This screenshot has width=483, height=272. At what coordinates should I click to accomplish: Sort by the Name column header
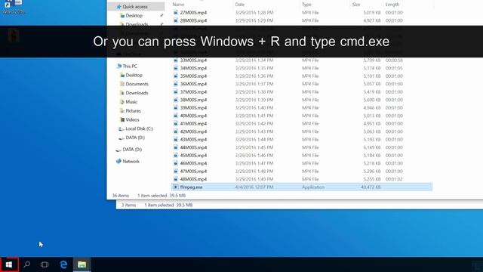(x=178, y=5)
